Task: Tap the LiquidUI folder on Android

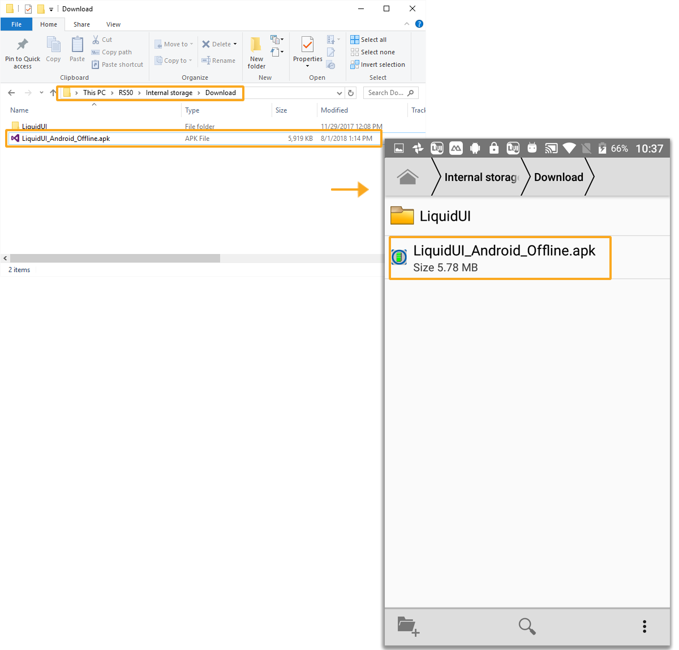Action: [527, 216]
